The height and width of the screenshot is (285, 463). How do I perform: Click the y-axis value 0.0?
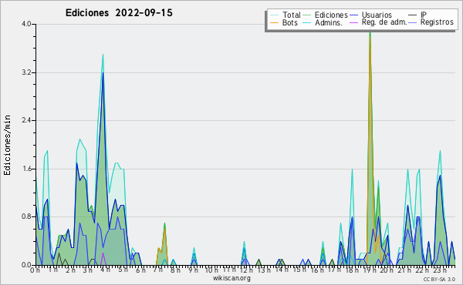click(26, 265)
